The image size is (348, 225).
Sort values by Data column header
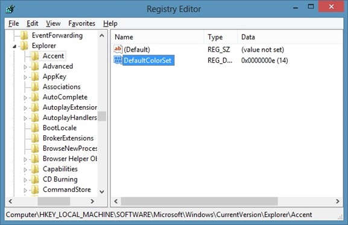coord(289,37)
